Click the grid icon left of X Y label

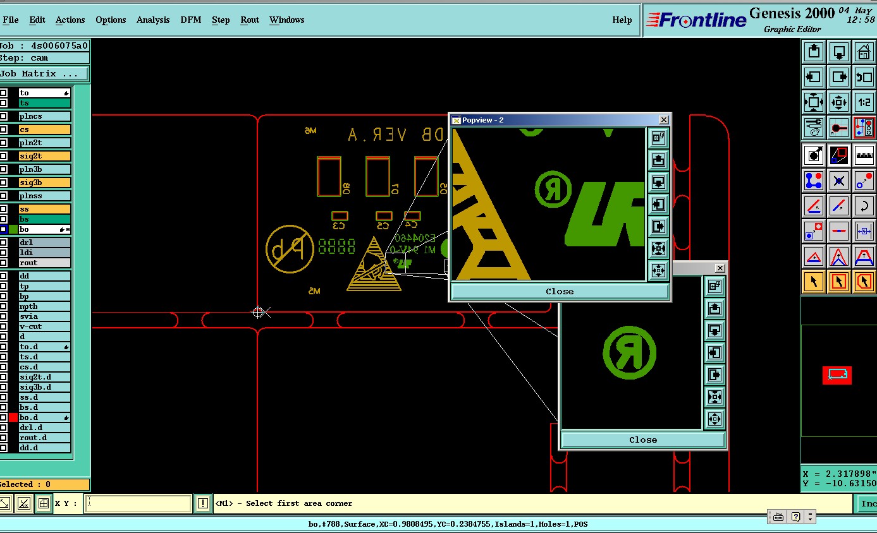[43, 503]
